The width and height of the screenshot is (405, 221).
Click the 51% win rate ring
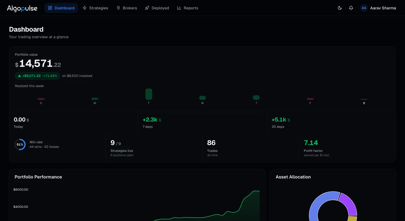[20, 145]
